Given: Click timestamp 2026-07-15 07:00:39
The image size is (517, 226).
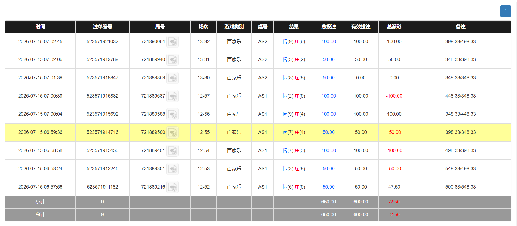Looking at the screenshot, I should click(x=40, y=96).
